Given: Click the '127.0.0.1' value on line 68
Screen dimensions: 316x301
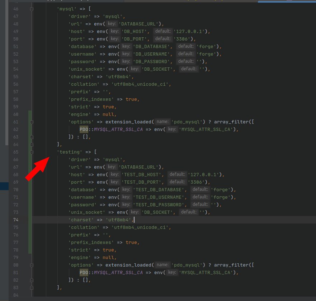Looking at the screenshot, I should click(203, 175).
